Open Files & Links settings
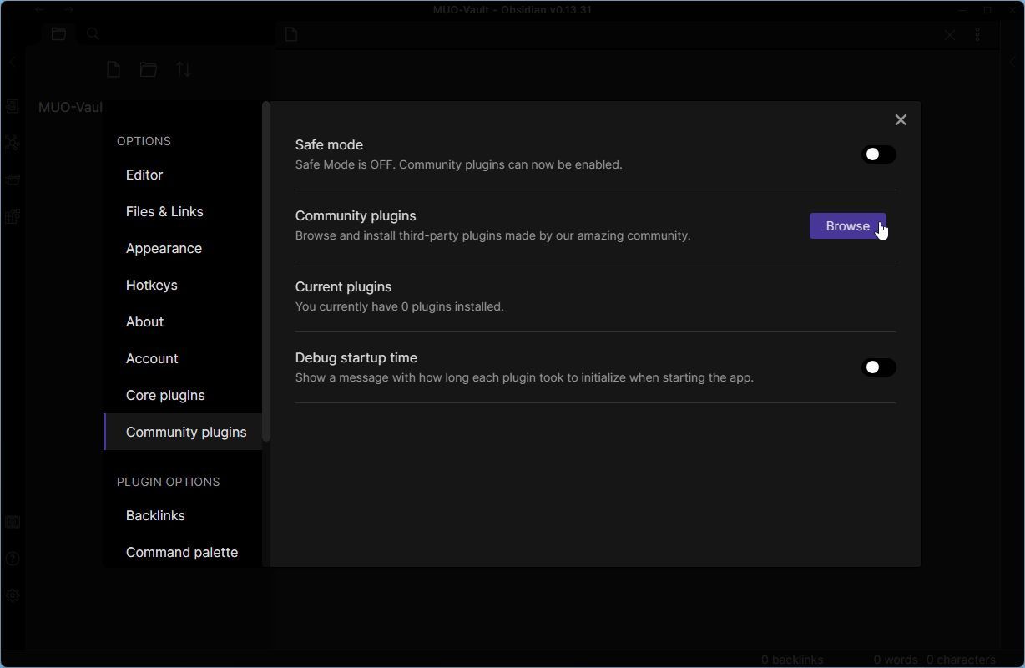 coord(164,211)
